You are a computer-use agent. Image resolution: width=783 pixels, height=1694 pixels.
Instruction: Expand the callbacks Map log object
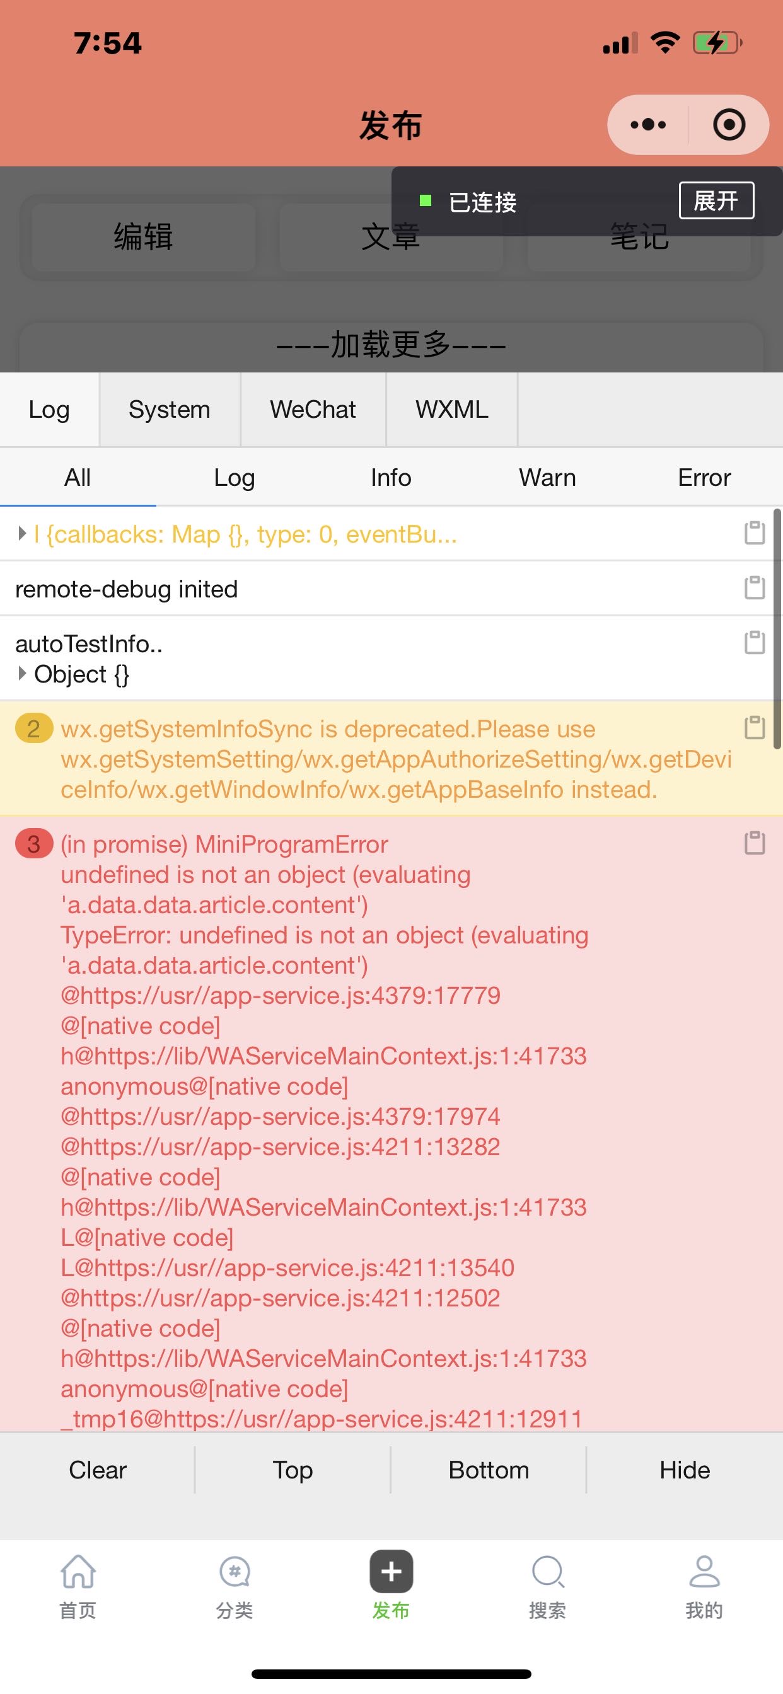[x=21, y=533]
